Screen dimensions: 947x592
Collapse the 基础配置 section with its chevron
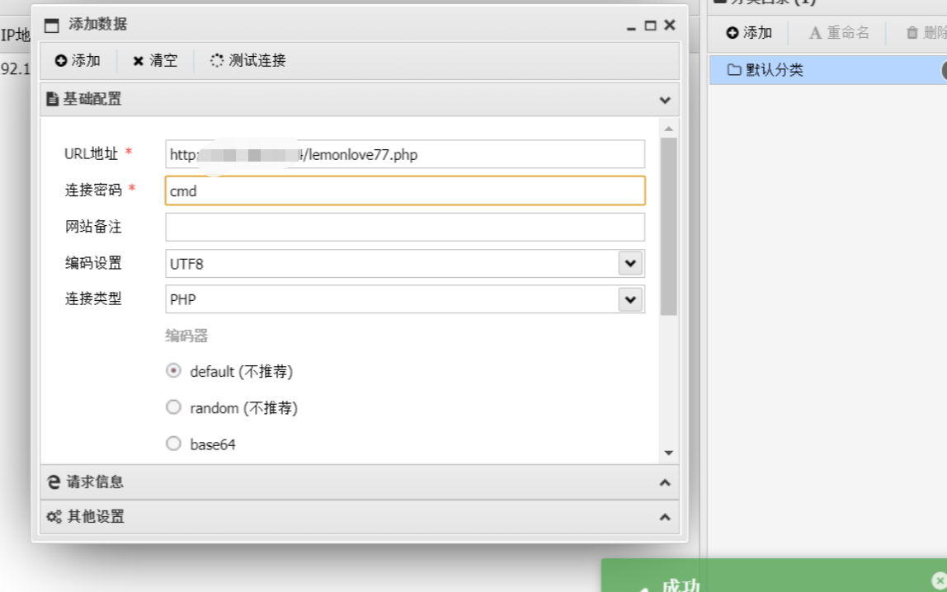click(664, 99)
